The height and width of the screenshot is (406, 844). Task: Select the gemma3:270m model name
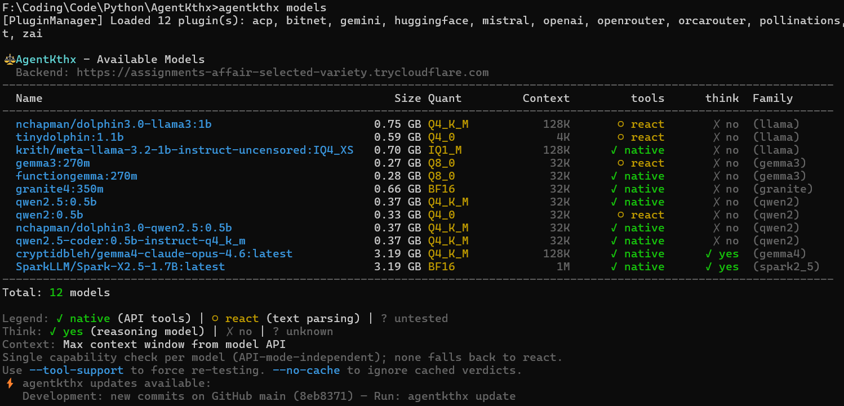click(53, 163)
